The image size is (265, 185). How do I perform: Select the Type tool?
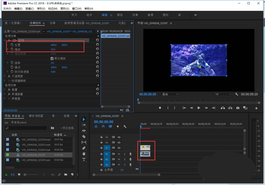pos(84,159)
